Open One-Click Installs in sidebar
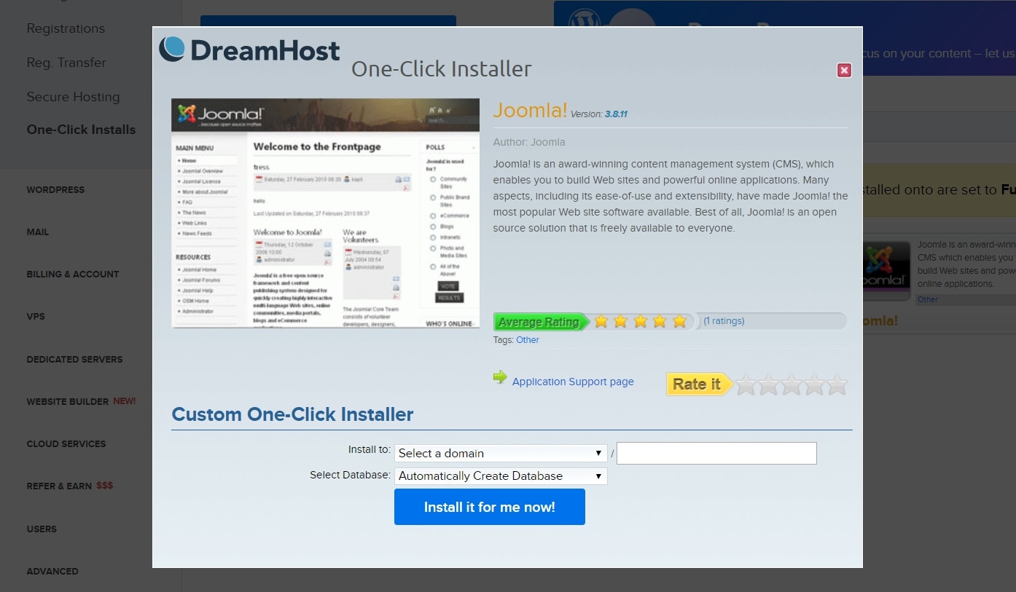The width and height of the screenshot is (1016, 592). (x=81, y=130)
